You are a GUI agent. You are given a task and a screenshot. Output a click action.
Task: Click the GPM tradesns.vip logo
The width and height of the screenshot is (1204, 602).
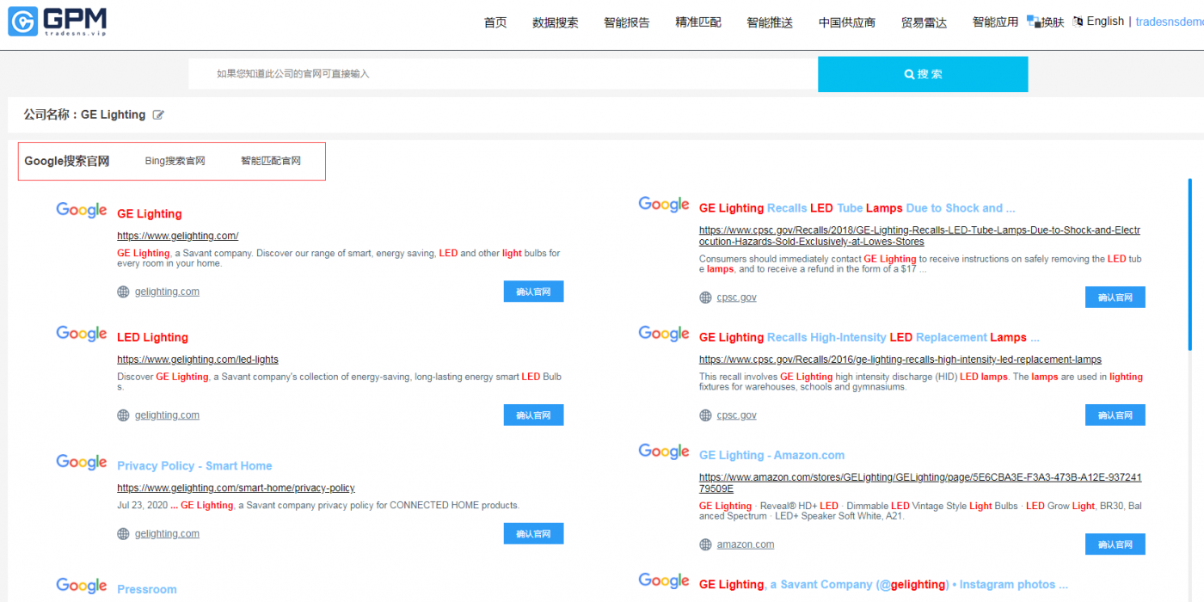[58, 21]
